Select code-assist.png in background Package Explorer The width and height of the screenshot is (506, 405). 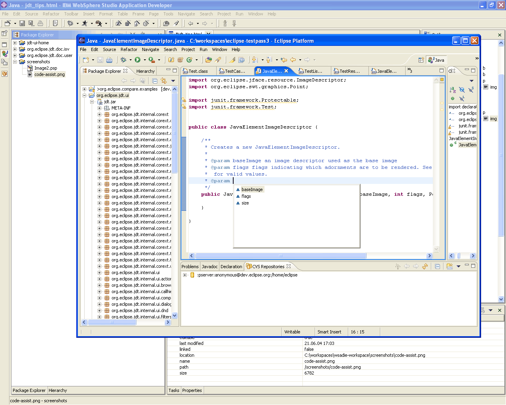point(49,74)
